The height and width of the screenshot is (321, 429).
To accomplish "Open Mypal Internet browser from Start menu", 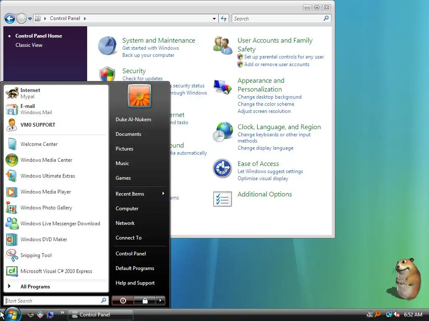I will (56, 93).
